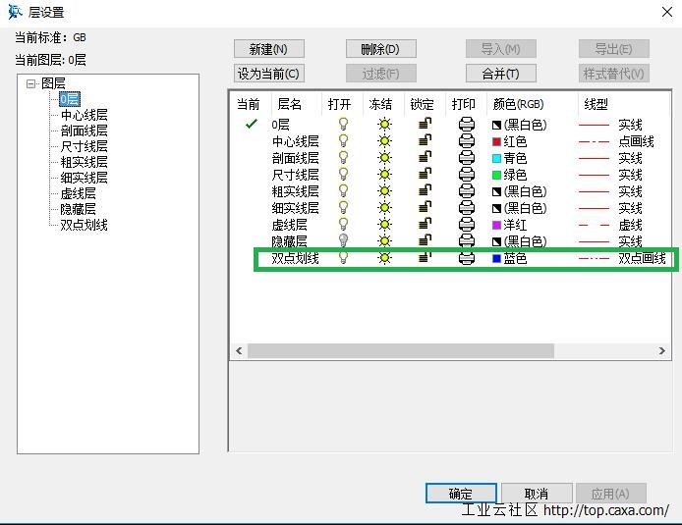
Task: Open the blue color swatch of 双点划线
Action: point(497,259)
